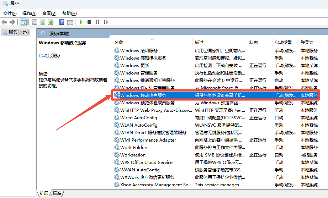Screen dimensions: 328x198
Task: Click 网络服务 login cell of Workstation
Action: pos(309,155)
